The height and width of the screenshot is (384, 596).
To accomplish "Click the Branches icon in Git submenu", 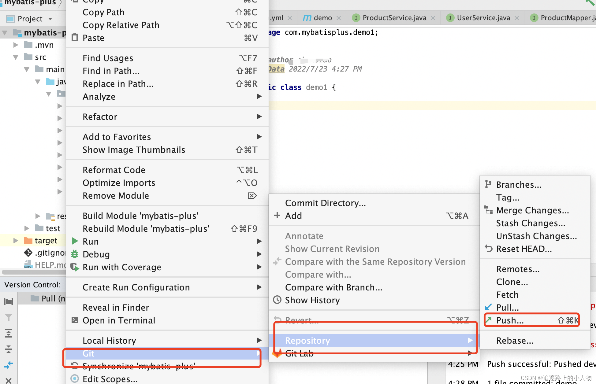I will [488, 184].
